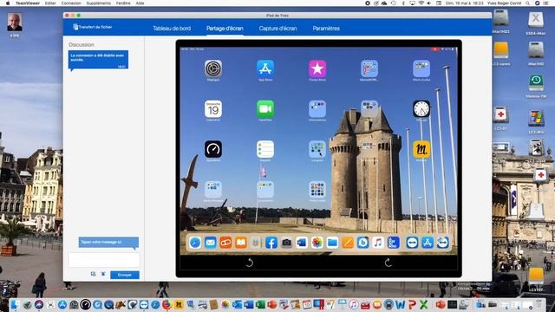This screenshot has width=555, height=312.
Task: Click the chat message input field
Action: pos(104,260)
